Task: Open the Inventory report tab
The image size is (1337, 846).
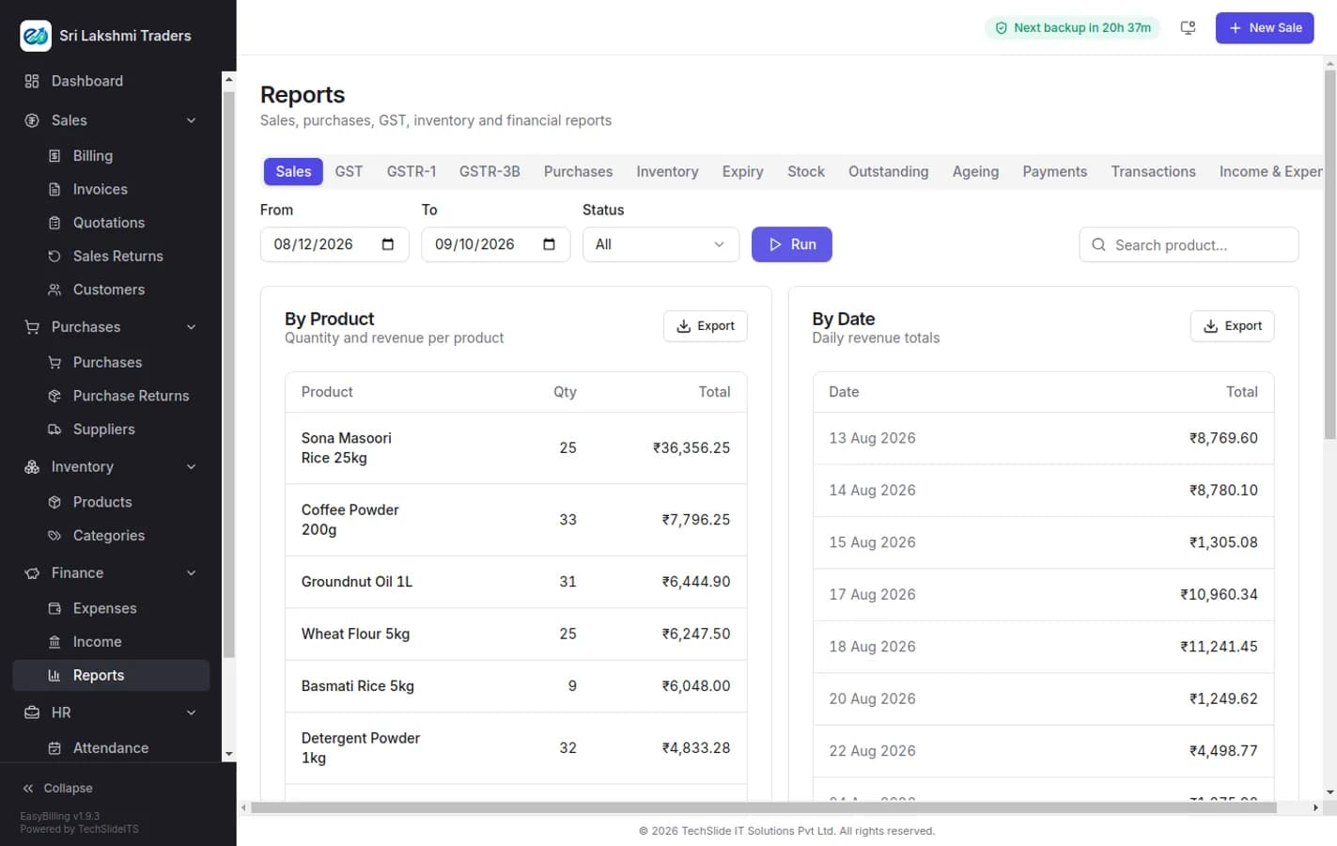Action: (x=667, y=171)
